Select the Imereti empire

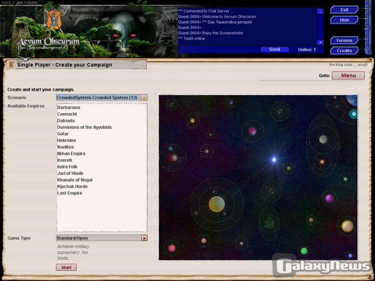64,160
